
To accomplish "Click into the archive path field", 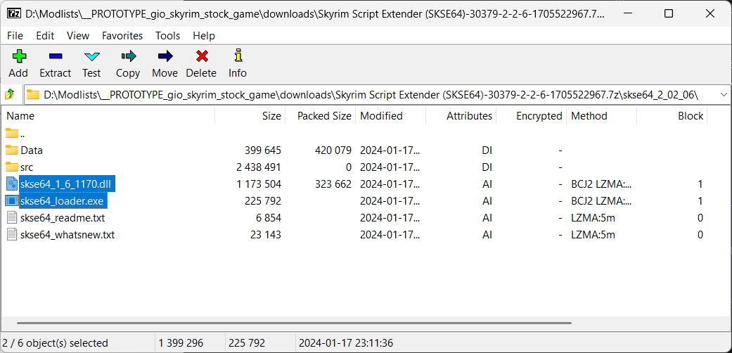I will (371, 95).
